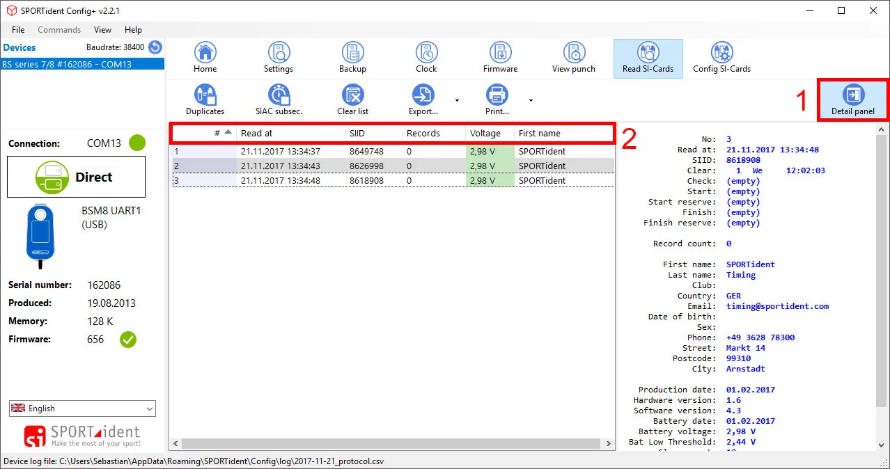The image size is (890, 469).
Task: Click the email timing@sportident.com
Action: pyautogui.click(x=777, y=306)
